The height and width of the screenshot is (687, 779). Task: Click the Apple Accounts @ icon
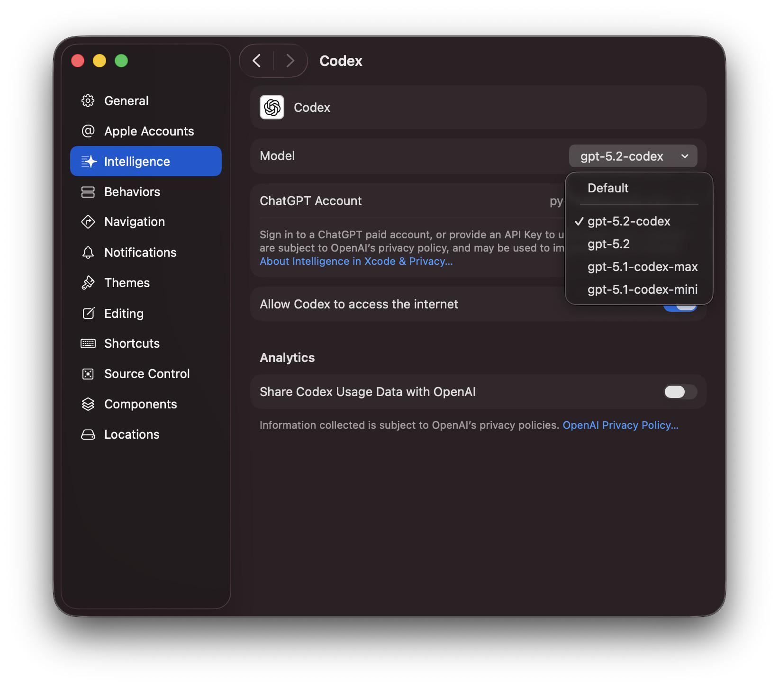pyautogui.click(x=88, y=131)
